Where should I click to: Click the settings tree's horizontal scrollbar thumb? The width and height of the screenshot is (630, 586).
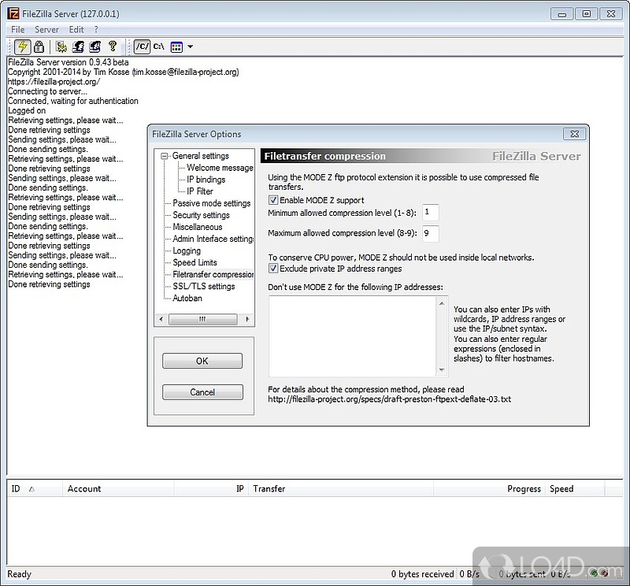tap(202, 320)
